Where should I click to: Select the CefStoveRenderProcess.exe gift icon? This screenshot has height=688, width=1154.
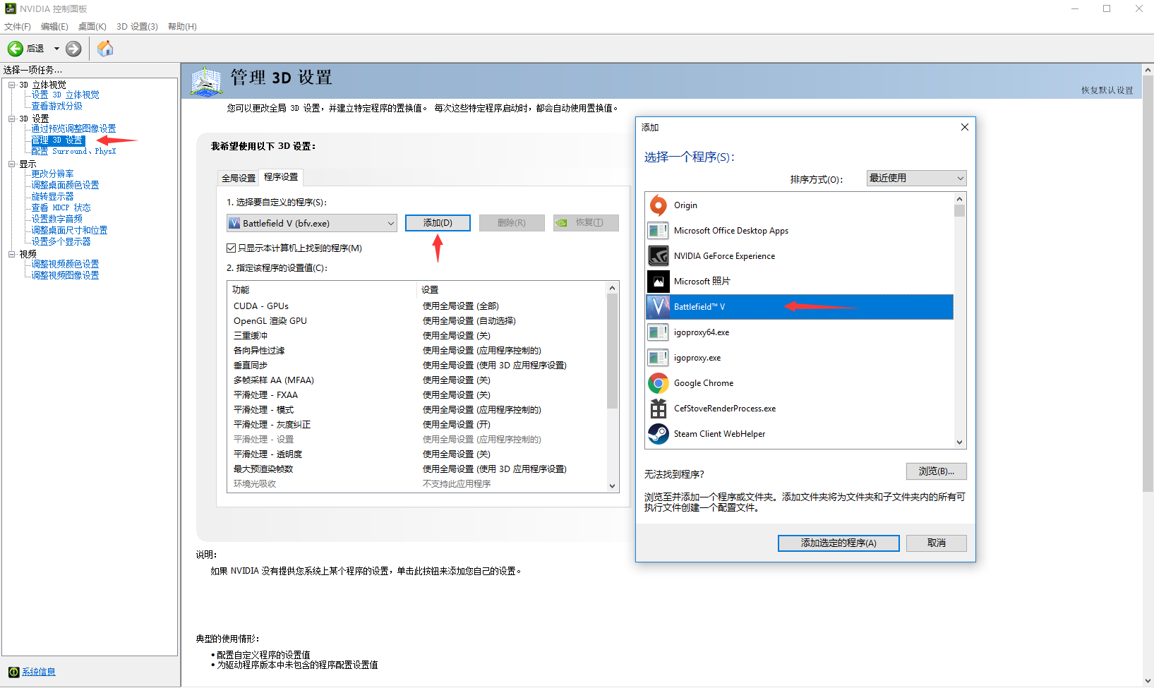[659, 409]
